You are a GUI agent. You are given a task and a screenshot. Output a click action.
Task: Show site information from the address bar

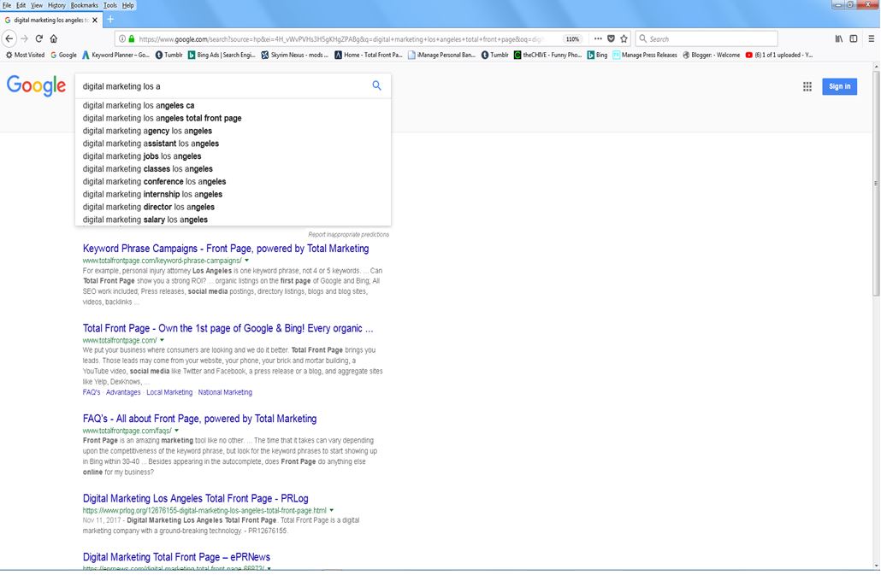click(x=122, y=38)
